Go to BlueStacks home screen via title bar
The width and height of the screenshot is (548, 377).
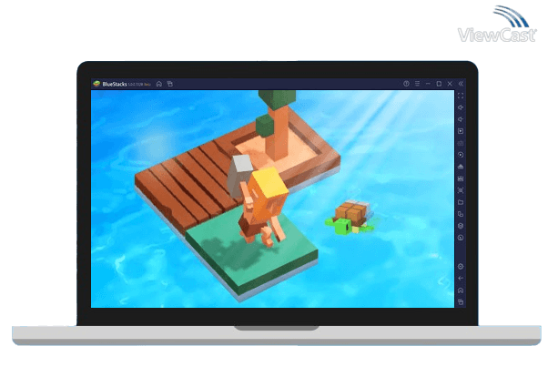[x=159, y=84]
